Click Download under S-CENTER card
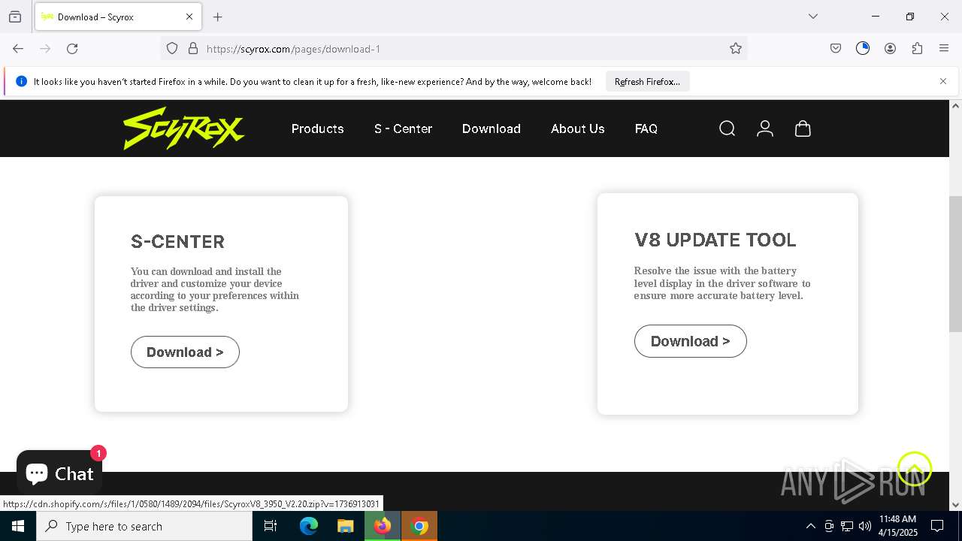 click(x=185, y=352)
